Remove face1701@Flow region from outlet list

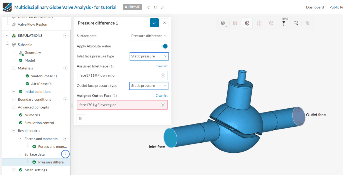[163, 105]
